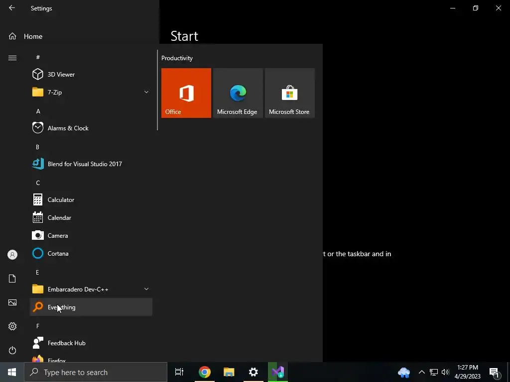Open Settings gear in Start sidebar
The width and height of the screenshot is (510, 382).
(x=12, y=326)
